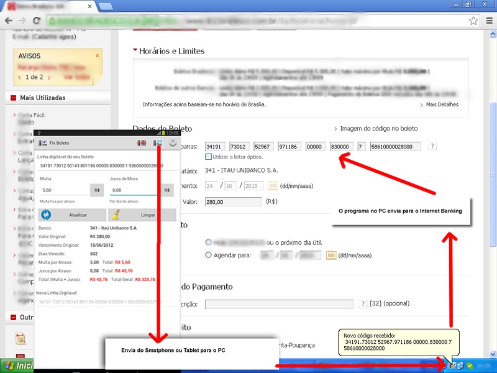Open calendar icon next to Agendar para
Screen dimensions: 497x373
(x=331, y=255)
